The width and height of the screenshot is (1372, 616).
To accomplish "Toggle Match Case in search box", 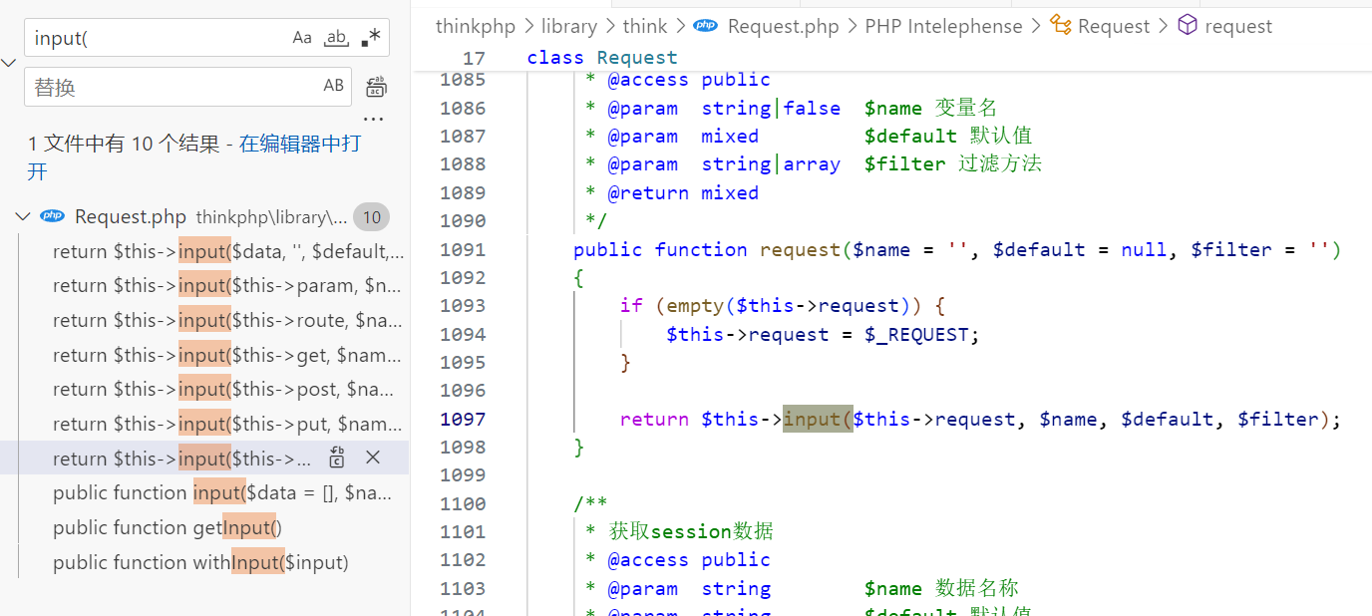I will 302,38.
